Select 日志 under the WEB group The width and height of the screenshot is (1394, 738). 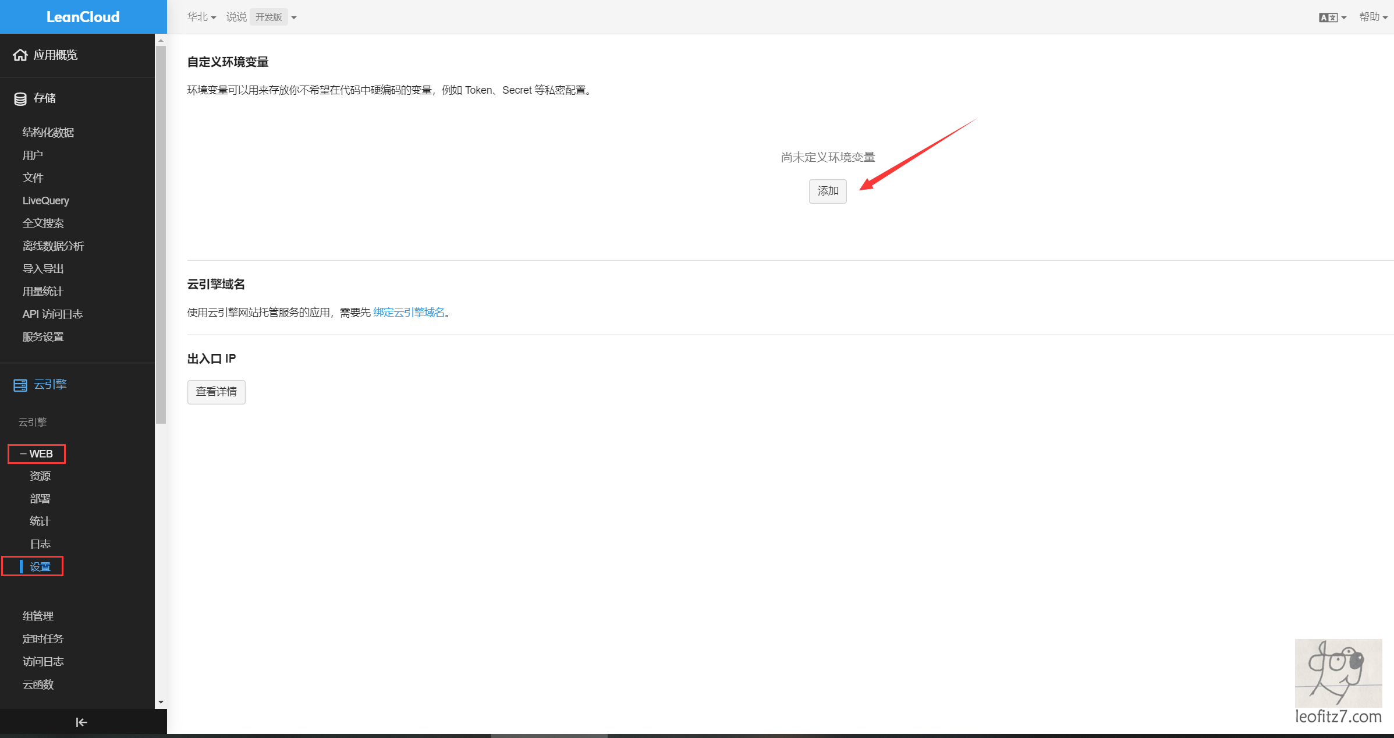click(x=40, y=544)
